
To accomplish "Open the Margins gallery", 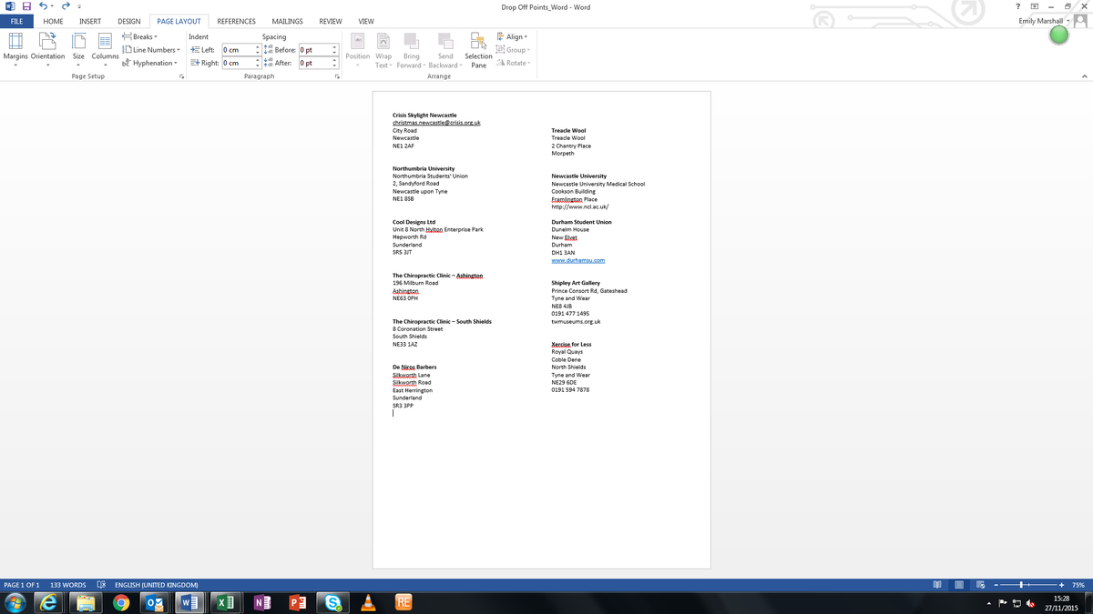I will (x=15, y=51).
